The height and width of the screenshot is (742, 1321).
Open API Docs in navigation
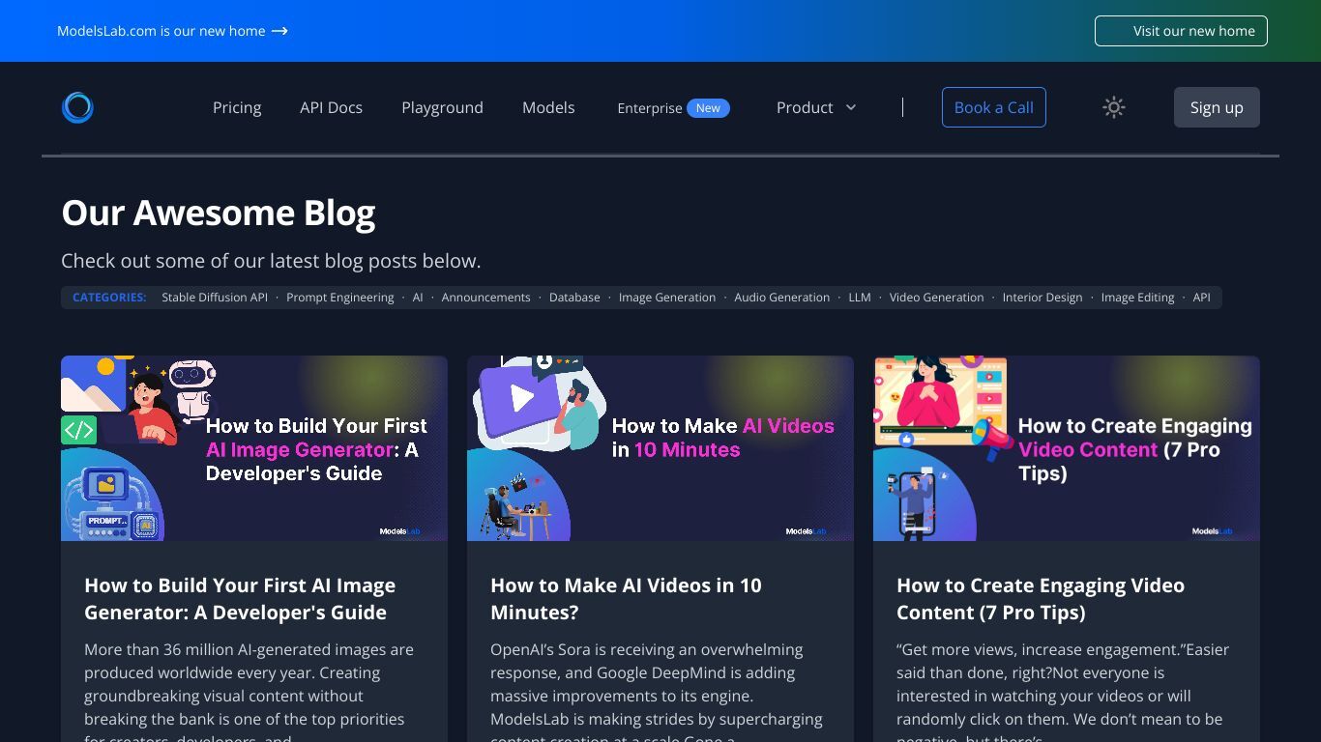click(331, 107)
